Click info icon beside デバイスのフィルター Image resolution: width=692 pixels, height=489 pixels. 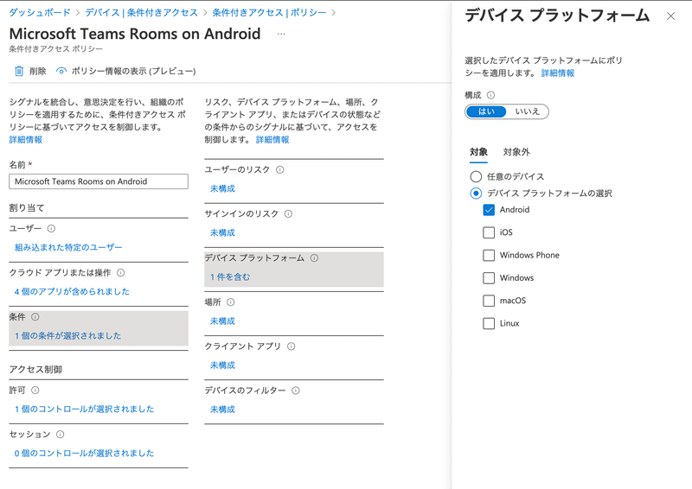click(x=296, y=391)
